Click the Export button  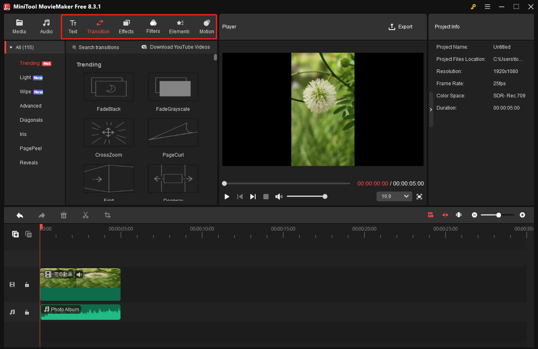click(x=400, y=27)
